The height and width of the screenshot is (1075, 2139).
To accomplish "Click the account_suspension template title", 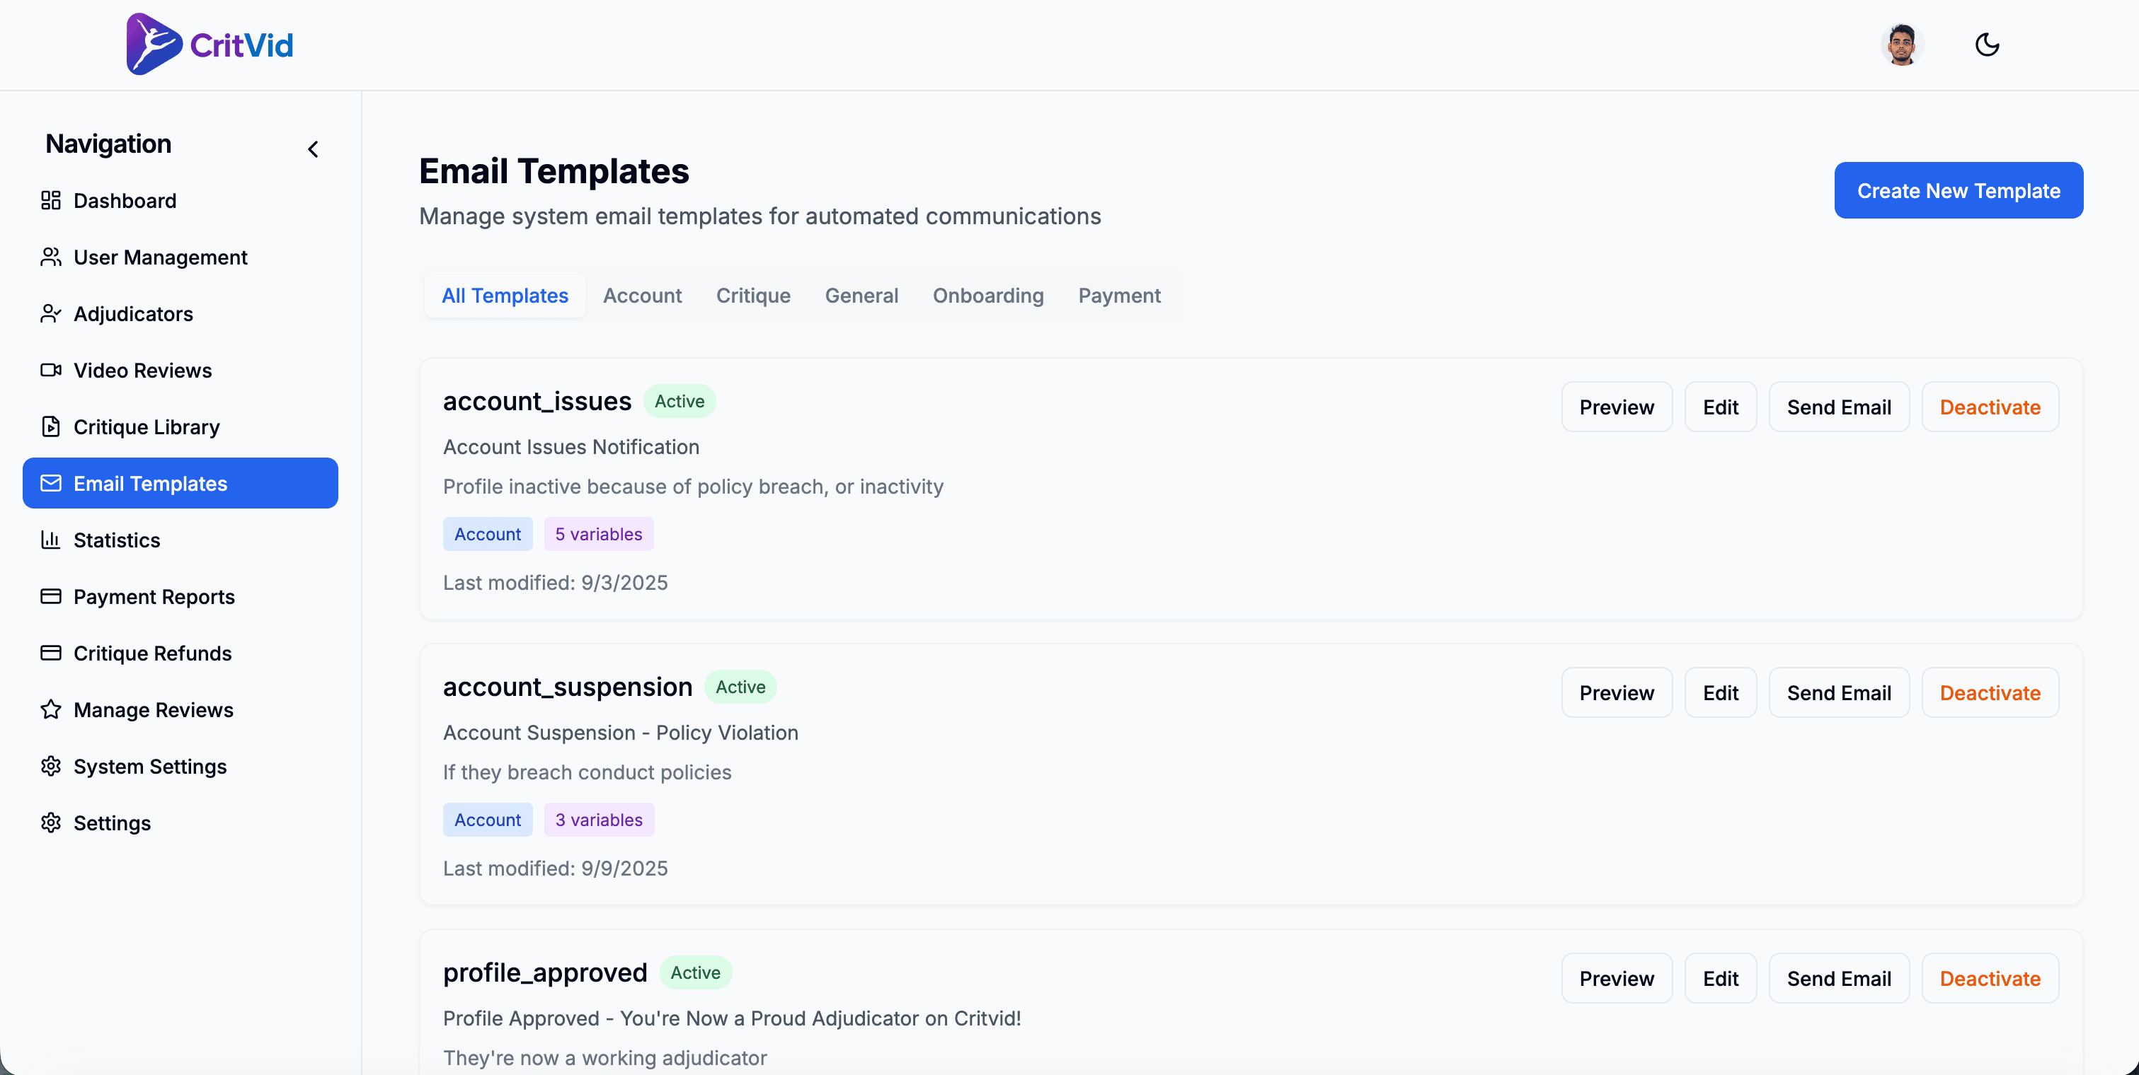I will 568,687.
